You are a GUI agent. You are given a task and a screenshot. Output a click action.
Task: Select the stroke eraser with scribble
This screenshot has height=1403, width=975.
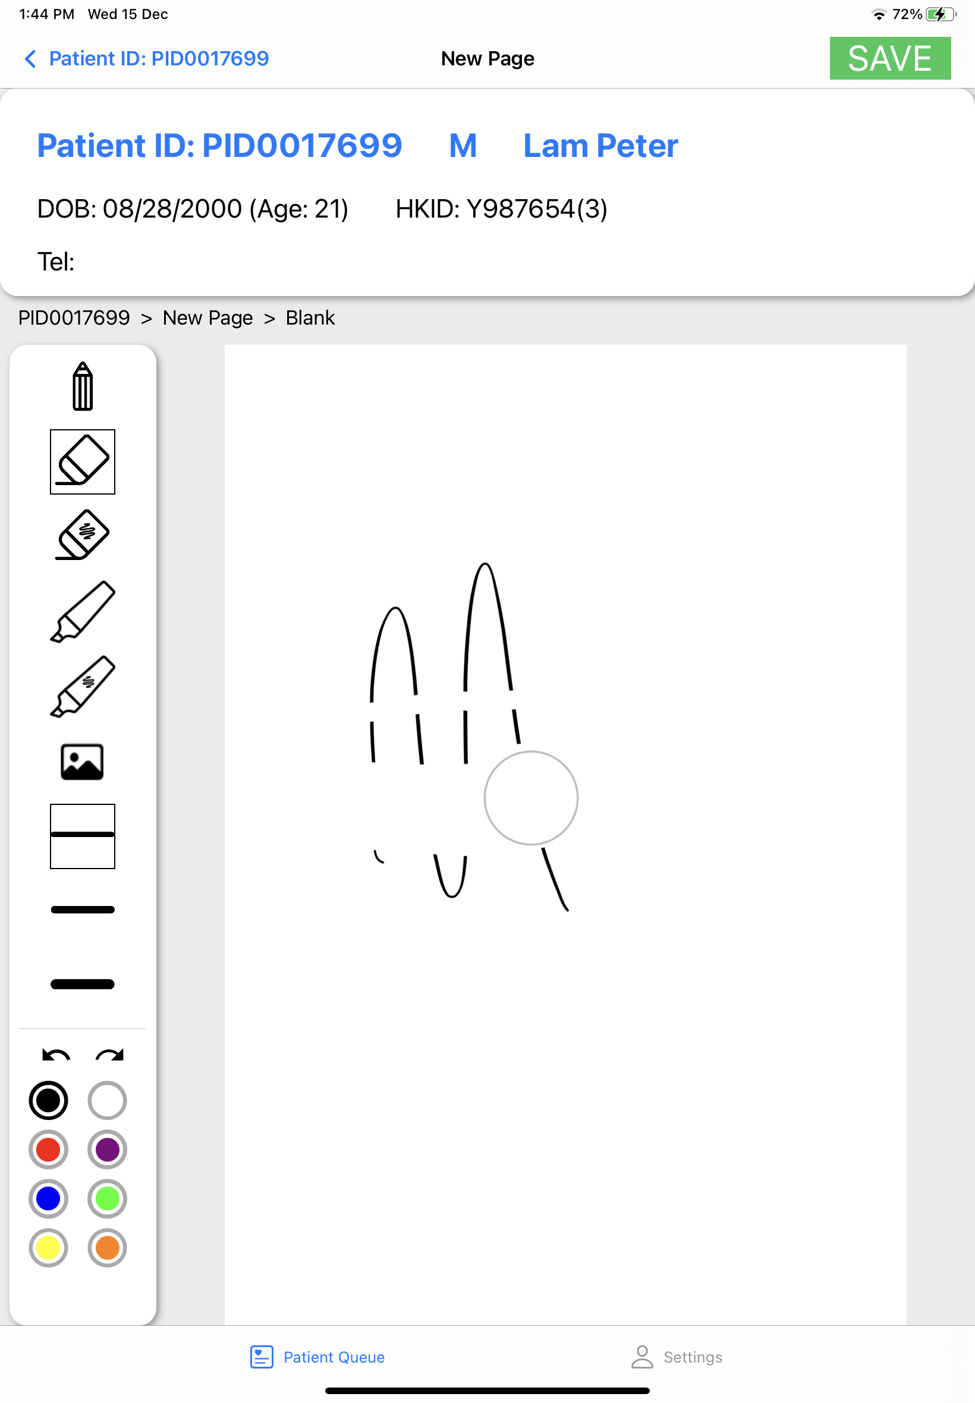83,535
